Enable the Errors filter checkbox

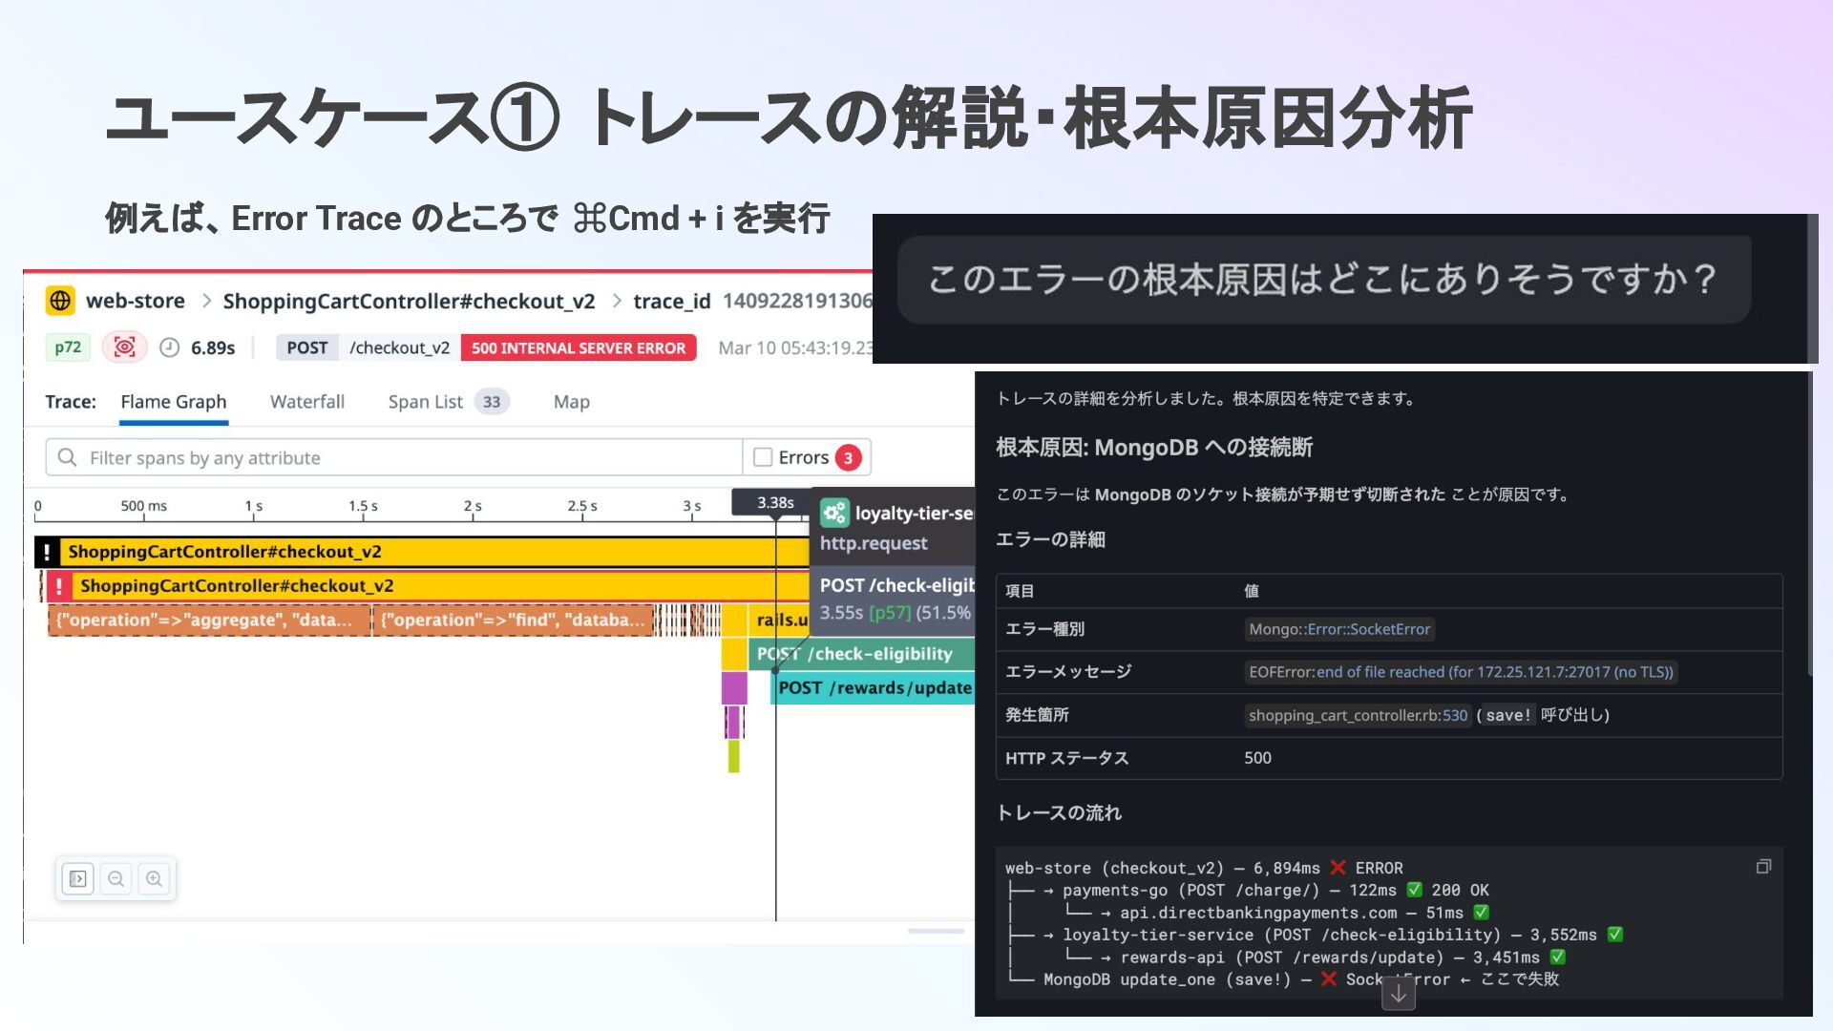[x=763, y=457]
